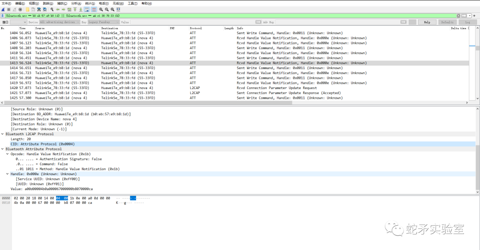Restart the current capture
Image resolution: width=480 pixels, height=250 pixels.
coord(14,9)
